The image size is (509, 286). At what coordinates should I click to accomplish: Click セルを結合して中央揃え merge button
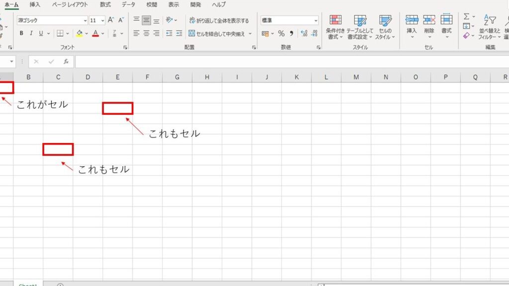coord(217,33)
